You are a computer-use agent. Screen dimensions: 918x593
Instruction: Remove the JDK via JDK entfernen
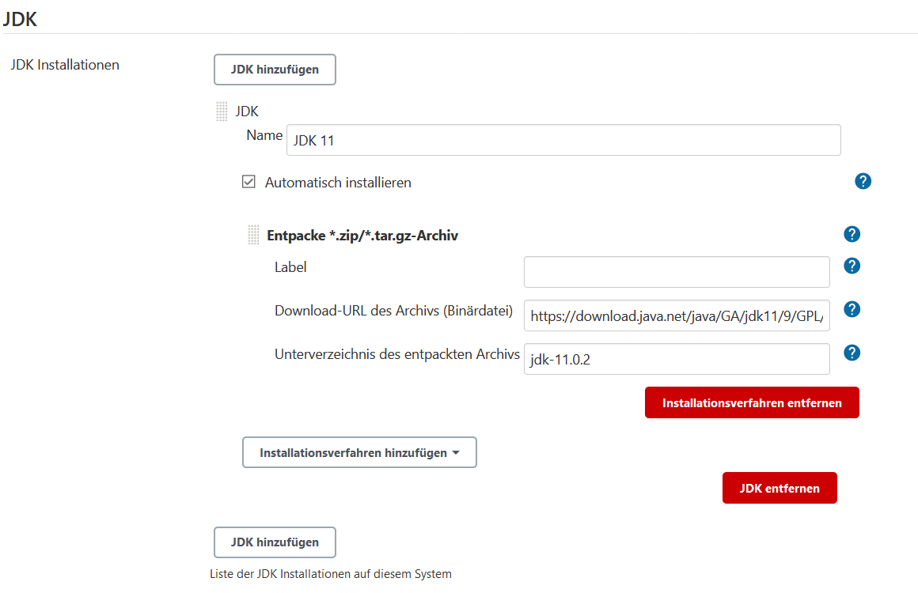coord(779,489)
